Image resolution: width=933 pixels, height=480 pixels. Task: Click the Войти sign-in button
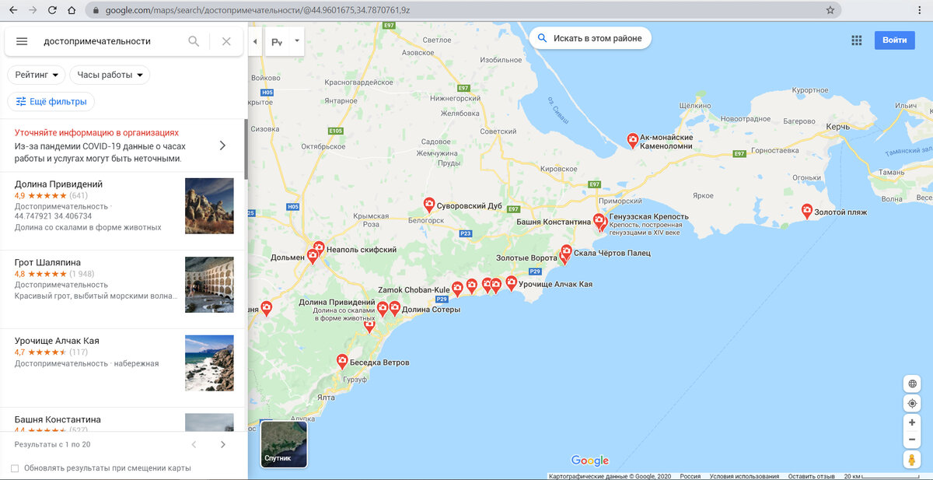click(895, 40)
